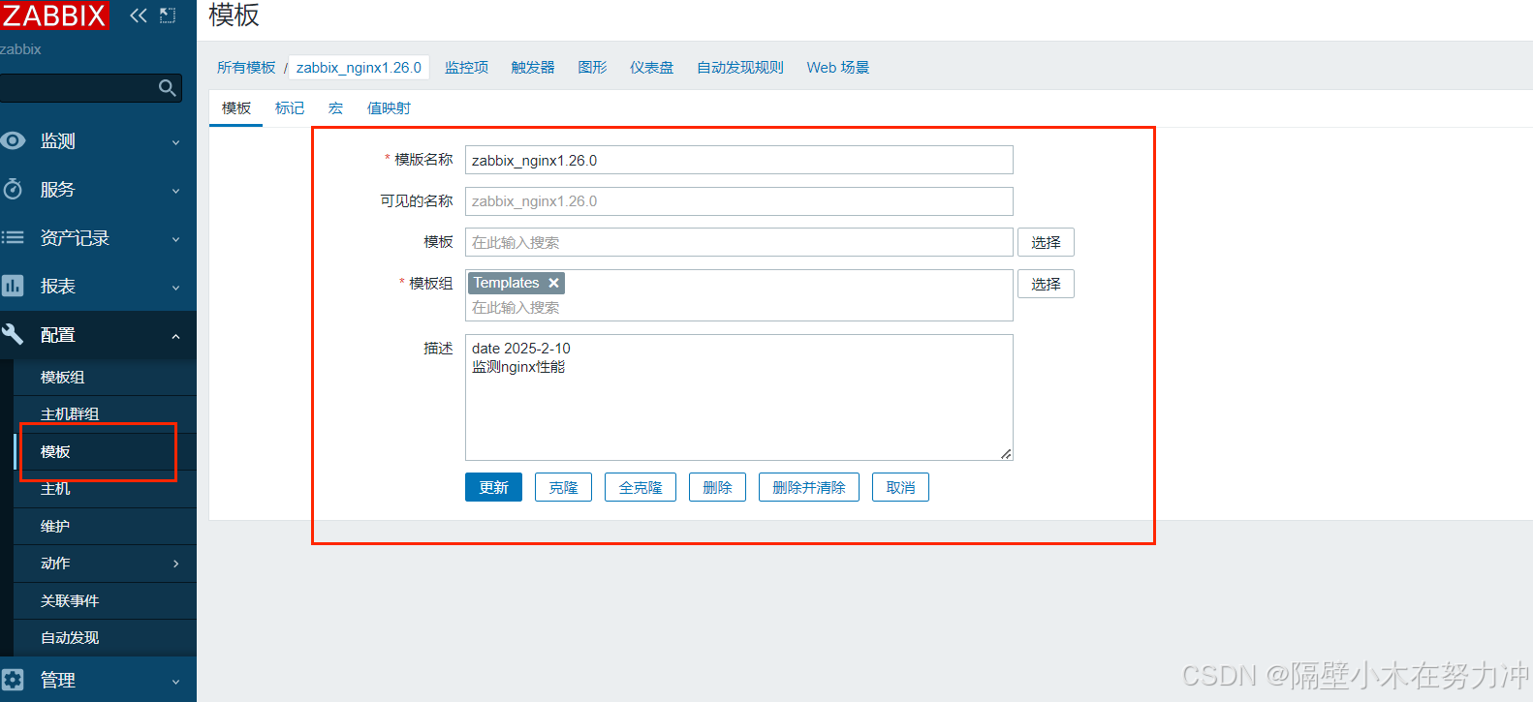Remove the Templates tag with its X
The image size is (1533, 702).
point(553,283)
